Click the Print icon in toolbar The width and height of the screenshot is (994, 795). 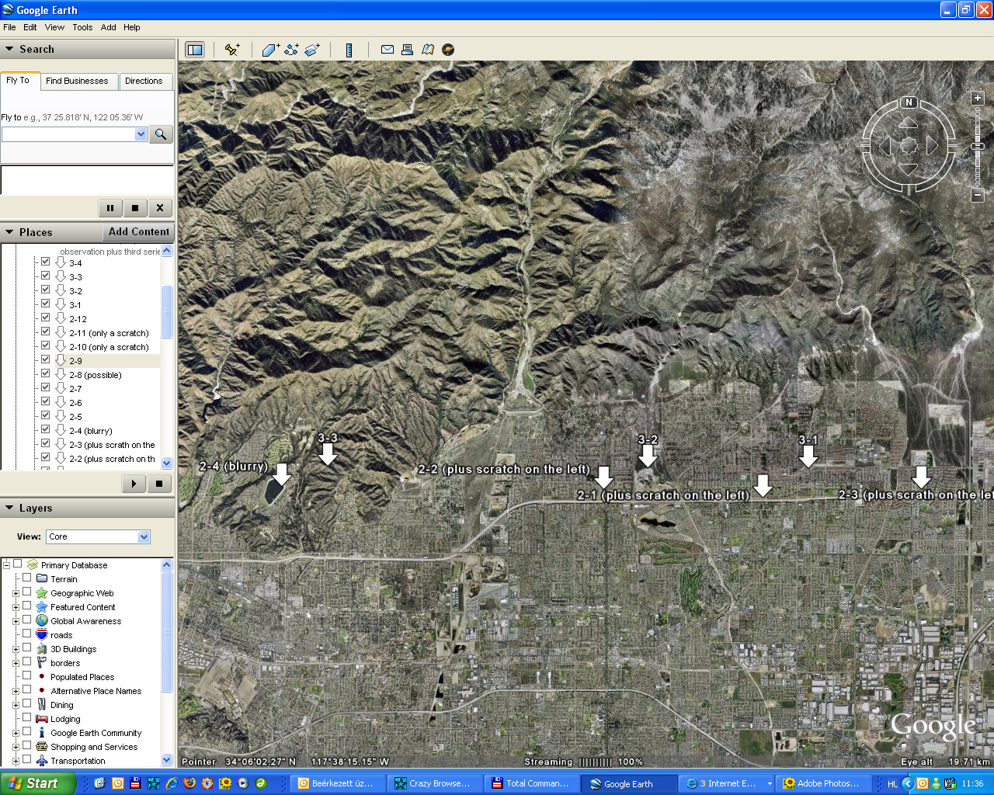(407, 50)
